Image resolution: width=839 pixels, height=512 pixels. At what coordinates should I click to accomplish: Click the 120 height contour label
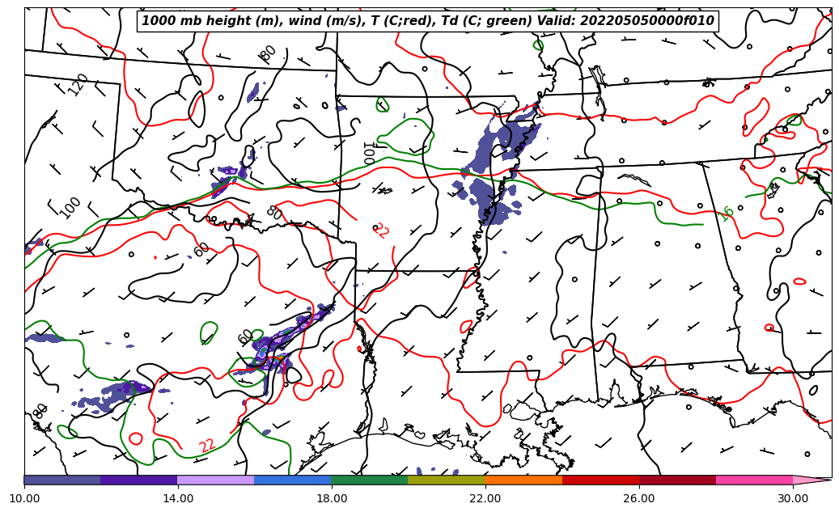(x=78, y=84)
